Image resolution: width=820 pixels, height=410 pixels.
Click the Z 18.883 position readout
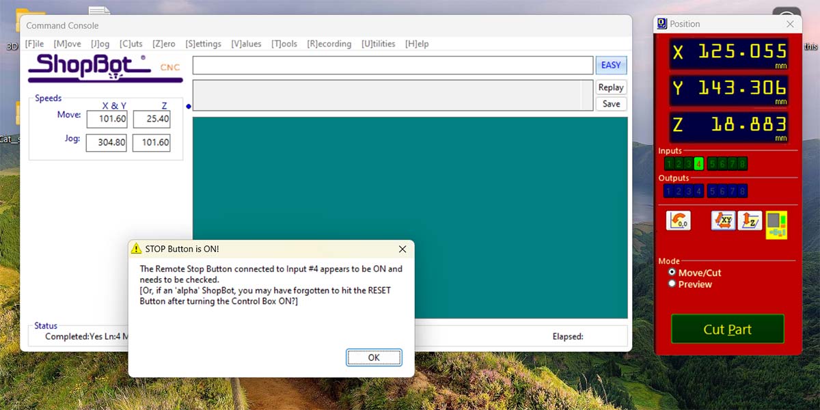(x=728, y=126)
